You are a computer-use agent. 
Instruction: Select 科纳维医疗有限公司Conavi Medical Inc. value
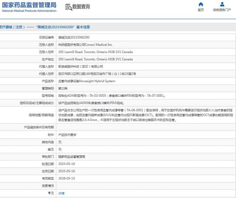pyautogui.click(x=85, y=45)
